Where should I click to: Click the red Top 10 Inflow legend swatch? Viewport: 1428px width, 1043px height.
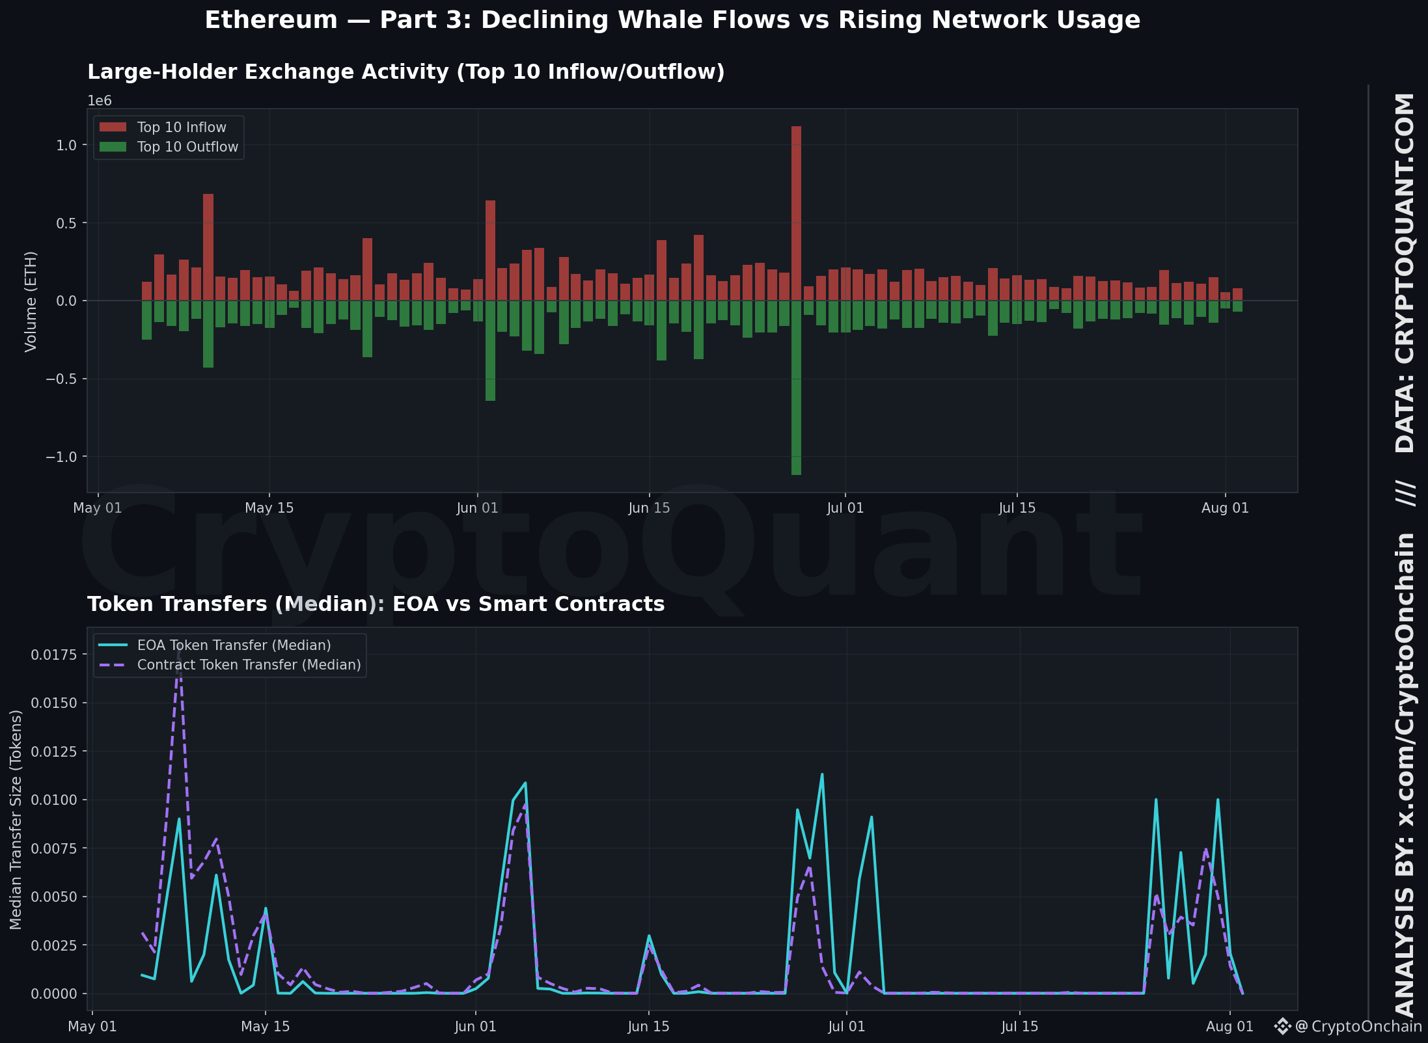pos(113,128)
